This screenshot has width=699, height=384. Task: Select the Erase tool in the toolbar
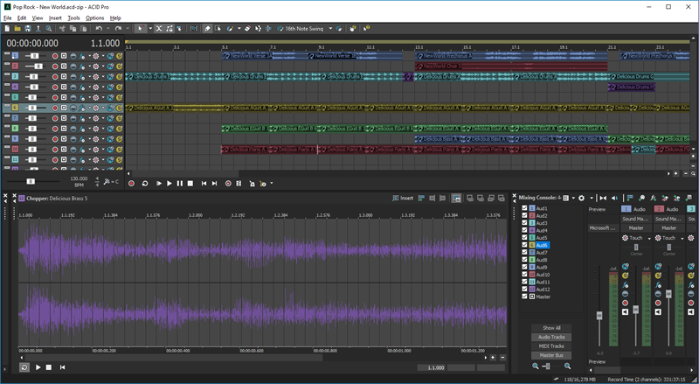(248, 29)
